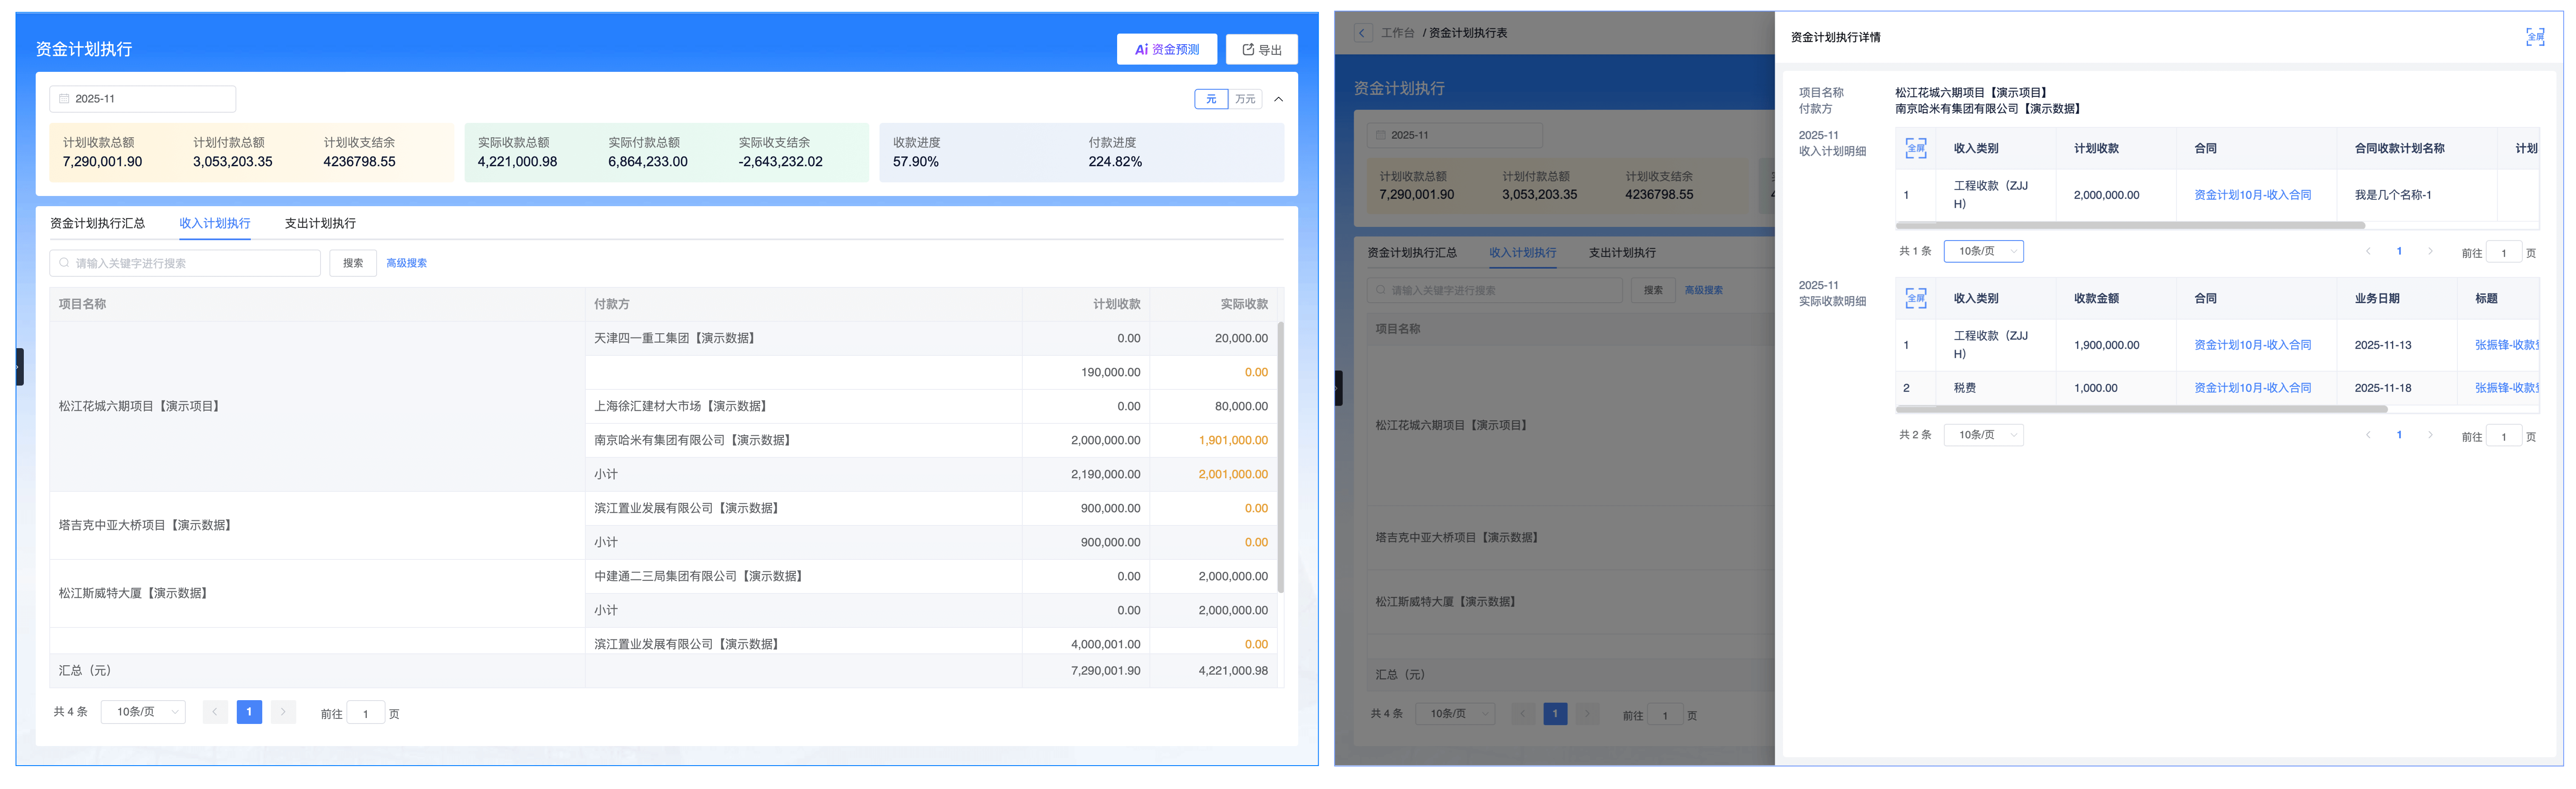Open Ai 资金预测
Image resolution: width=2576 pixels, height=789 pixels.
(x=1166, y=49)
